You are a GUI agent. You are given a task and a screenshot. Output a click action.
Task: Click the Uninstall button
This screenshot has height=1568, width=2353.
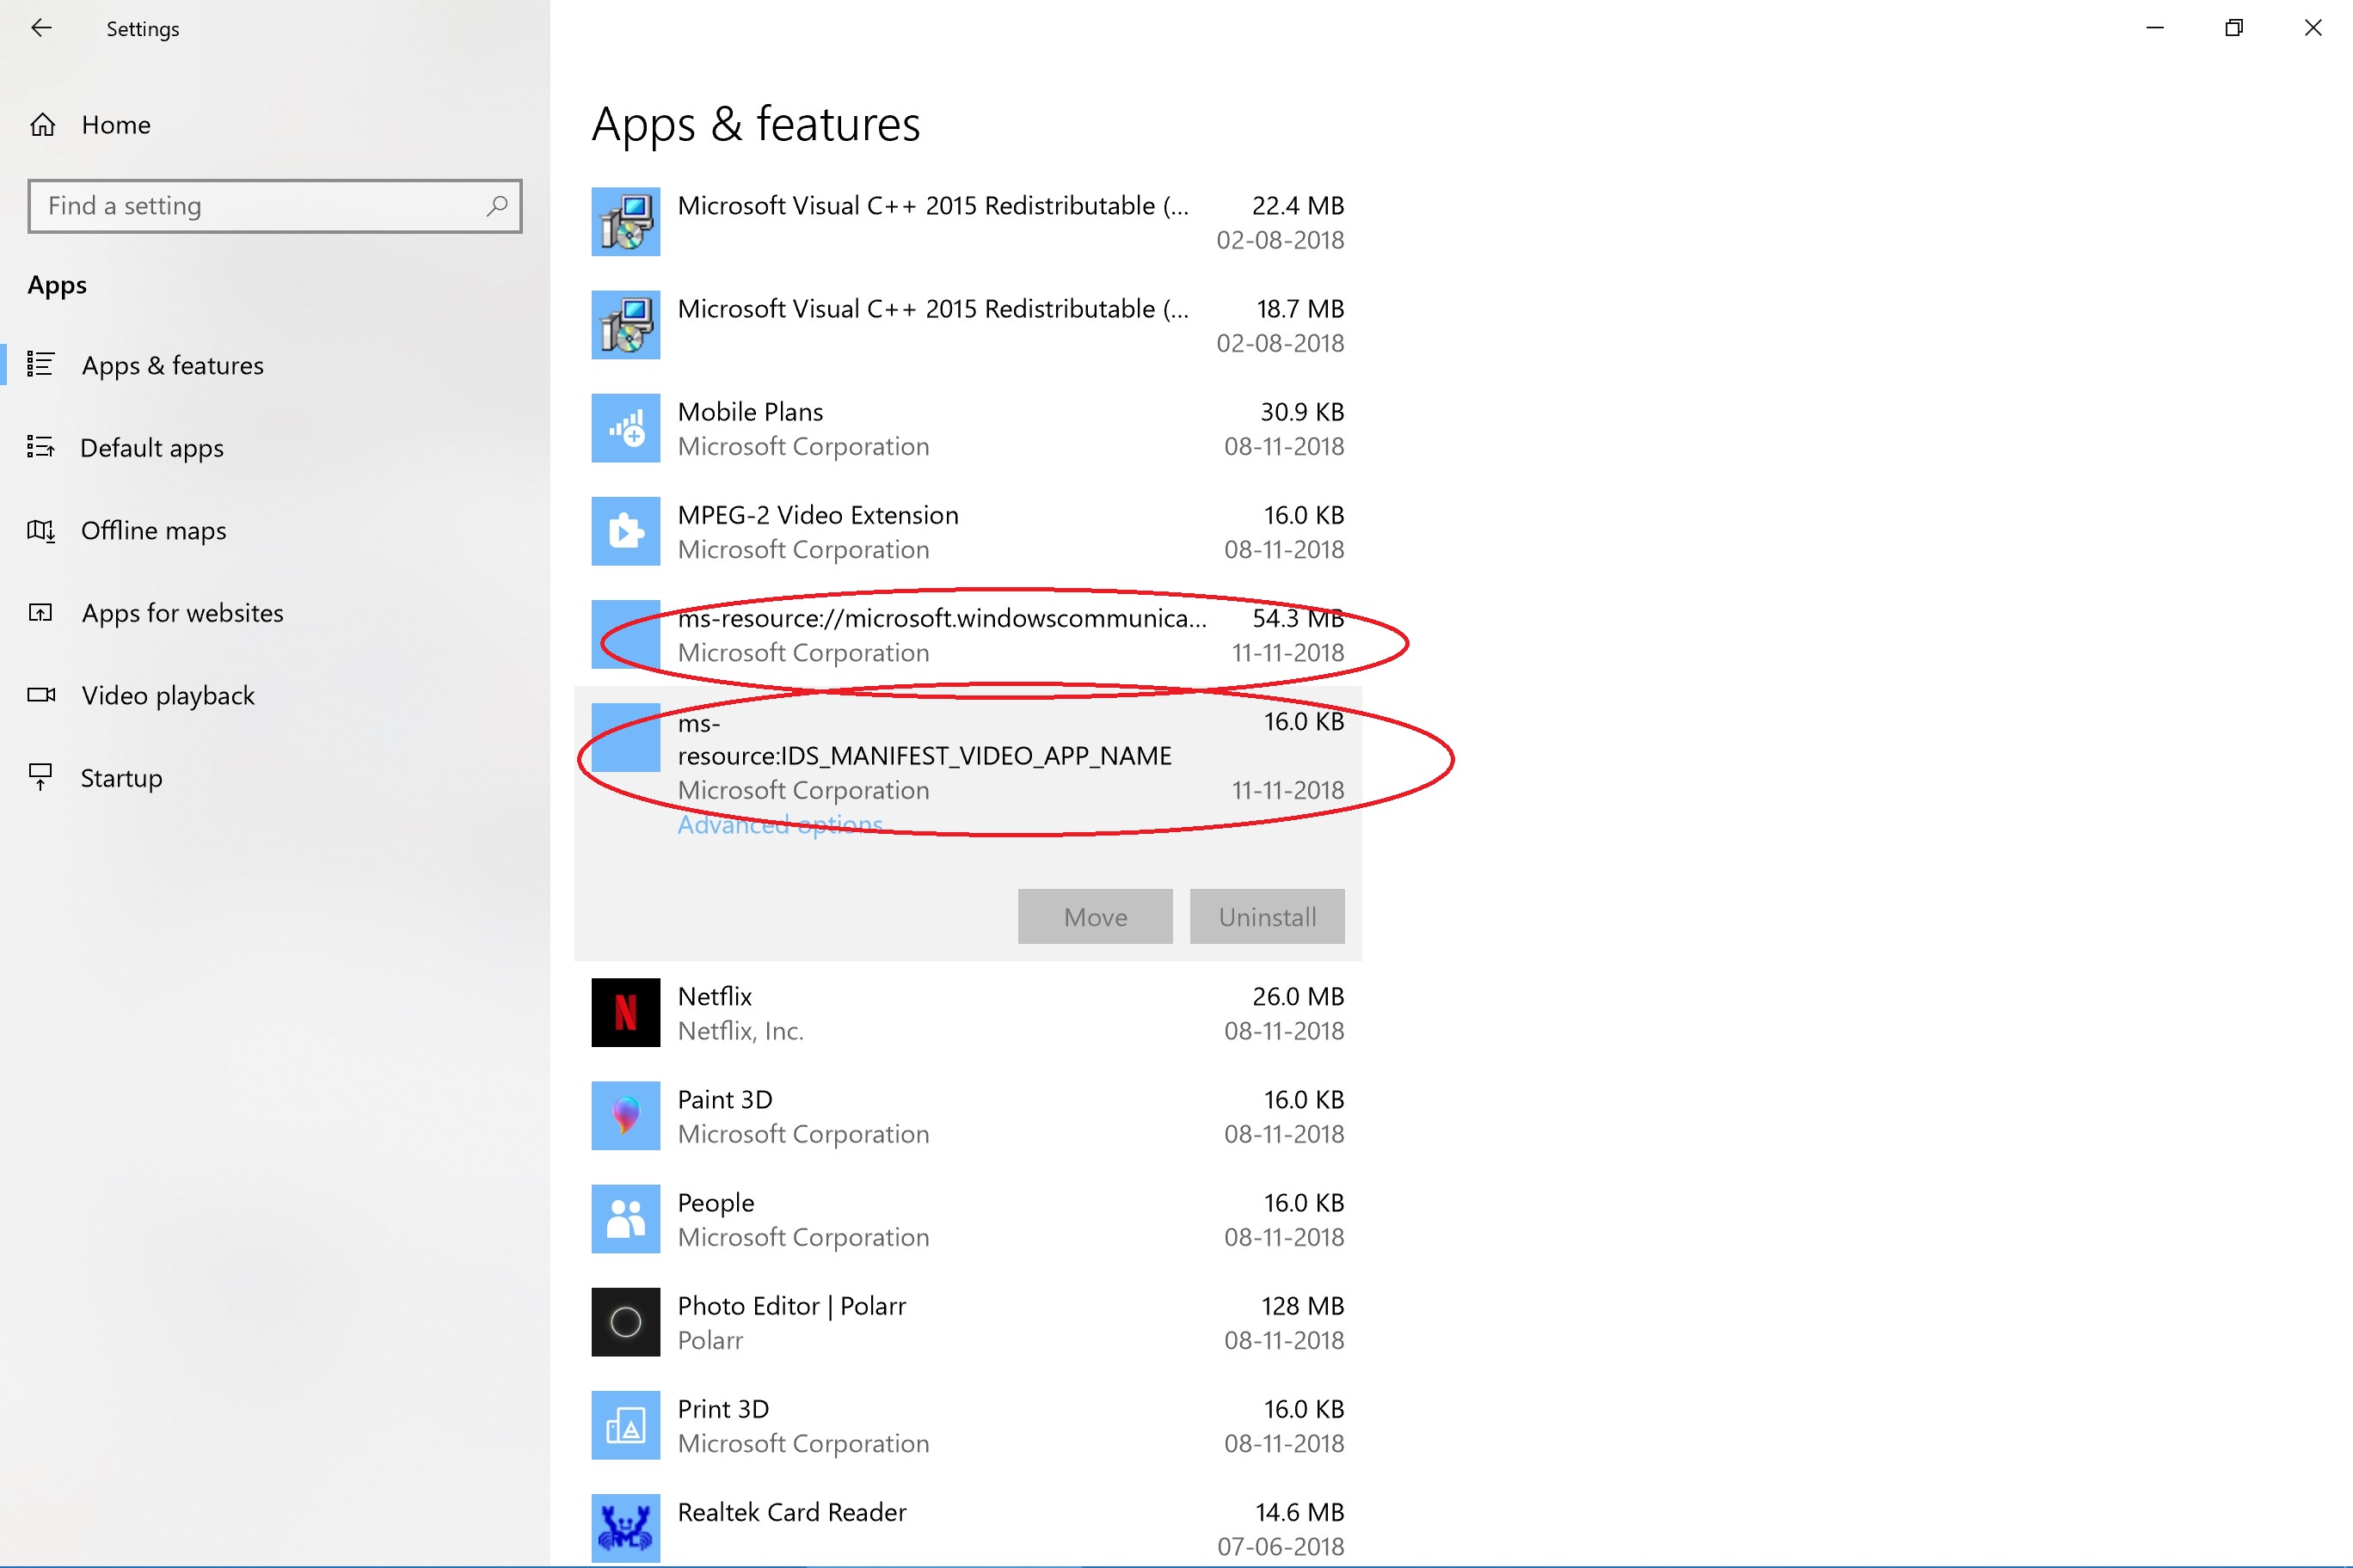pos(1267,917)
